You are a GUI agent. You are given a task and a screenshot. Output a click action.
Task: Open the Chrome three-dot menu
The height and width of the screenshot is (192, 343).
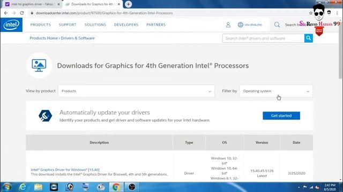point(337,13)
